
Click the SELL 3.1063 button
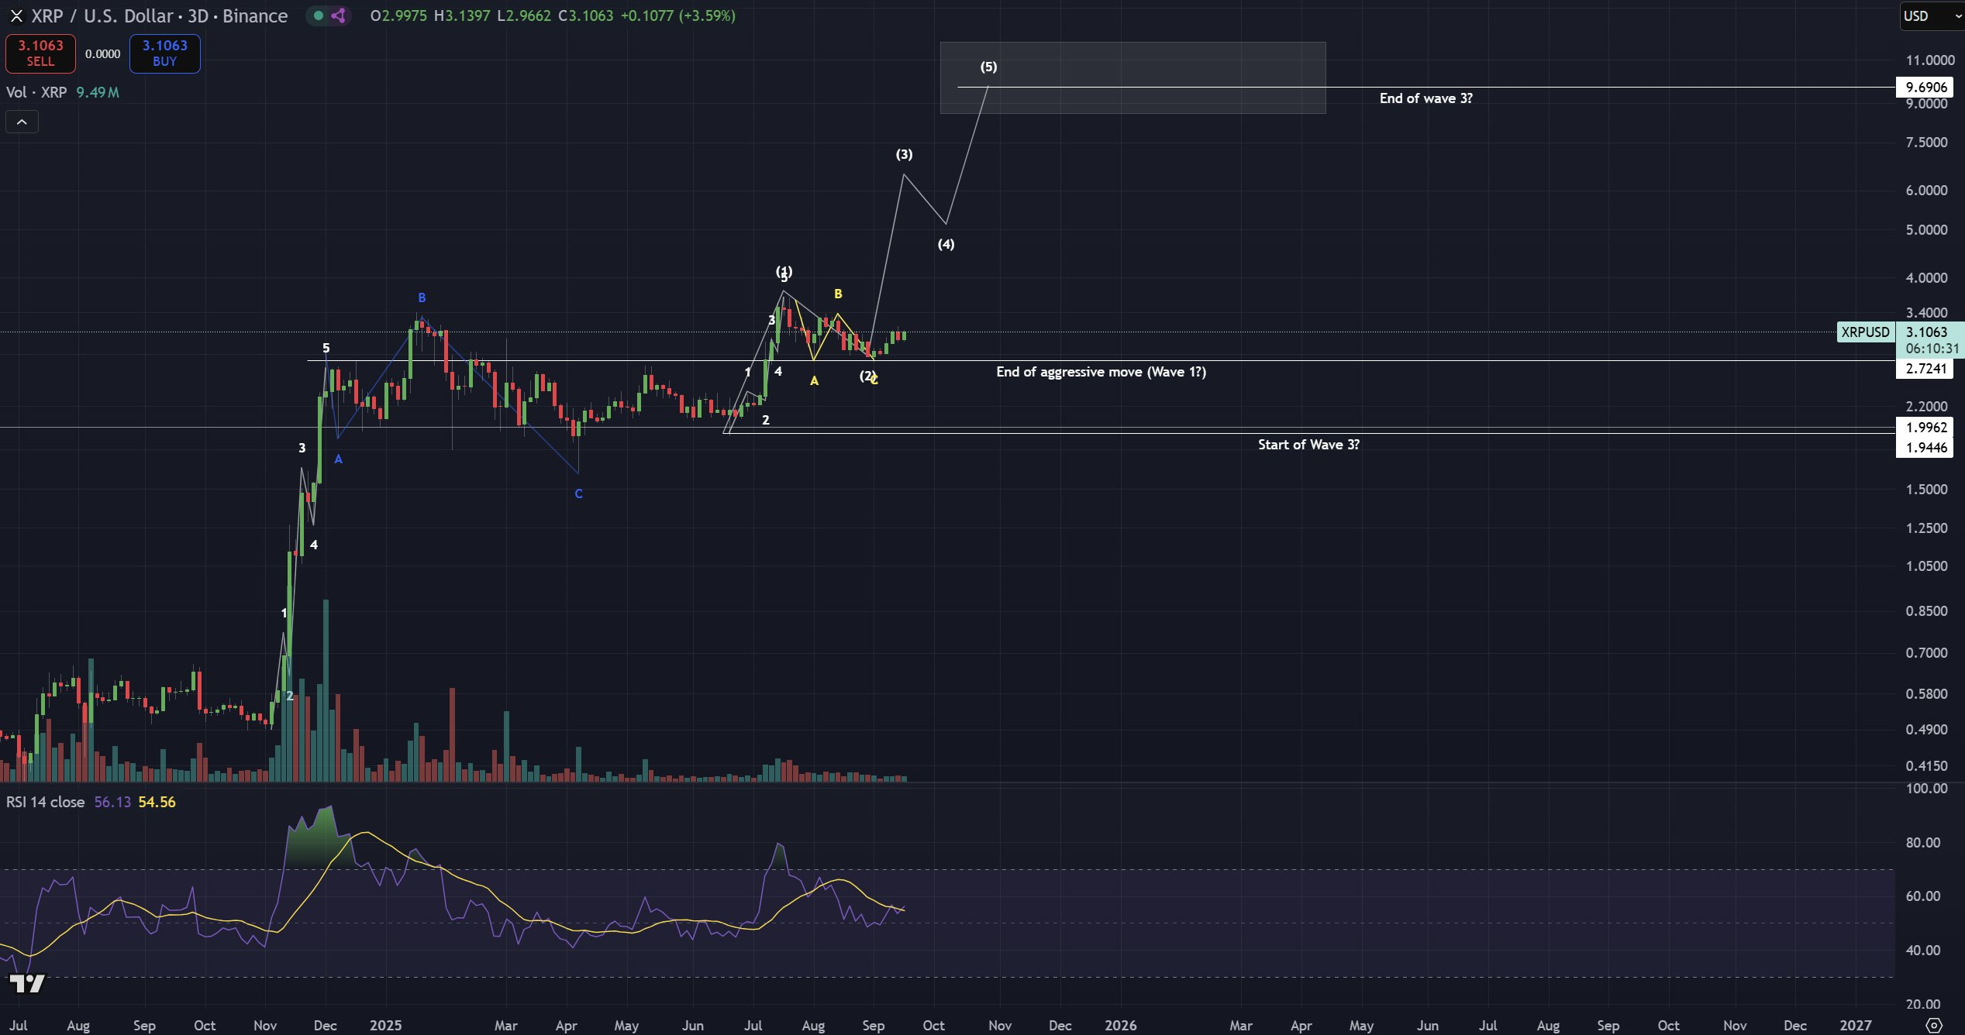point(40,53)
